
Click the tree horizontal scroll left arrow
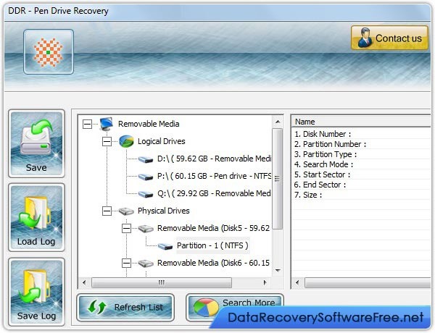click(84, 282)
